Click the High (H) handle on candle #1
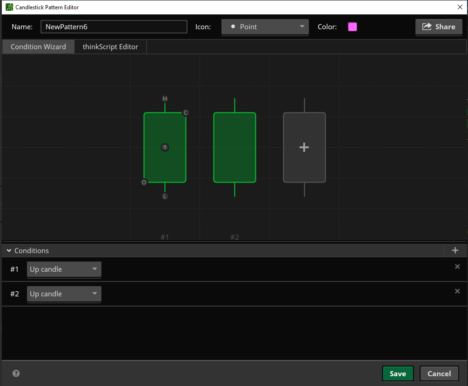Screen dimensions: 468x386 [x=165, y=99]
